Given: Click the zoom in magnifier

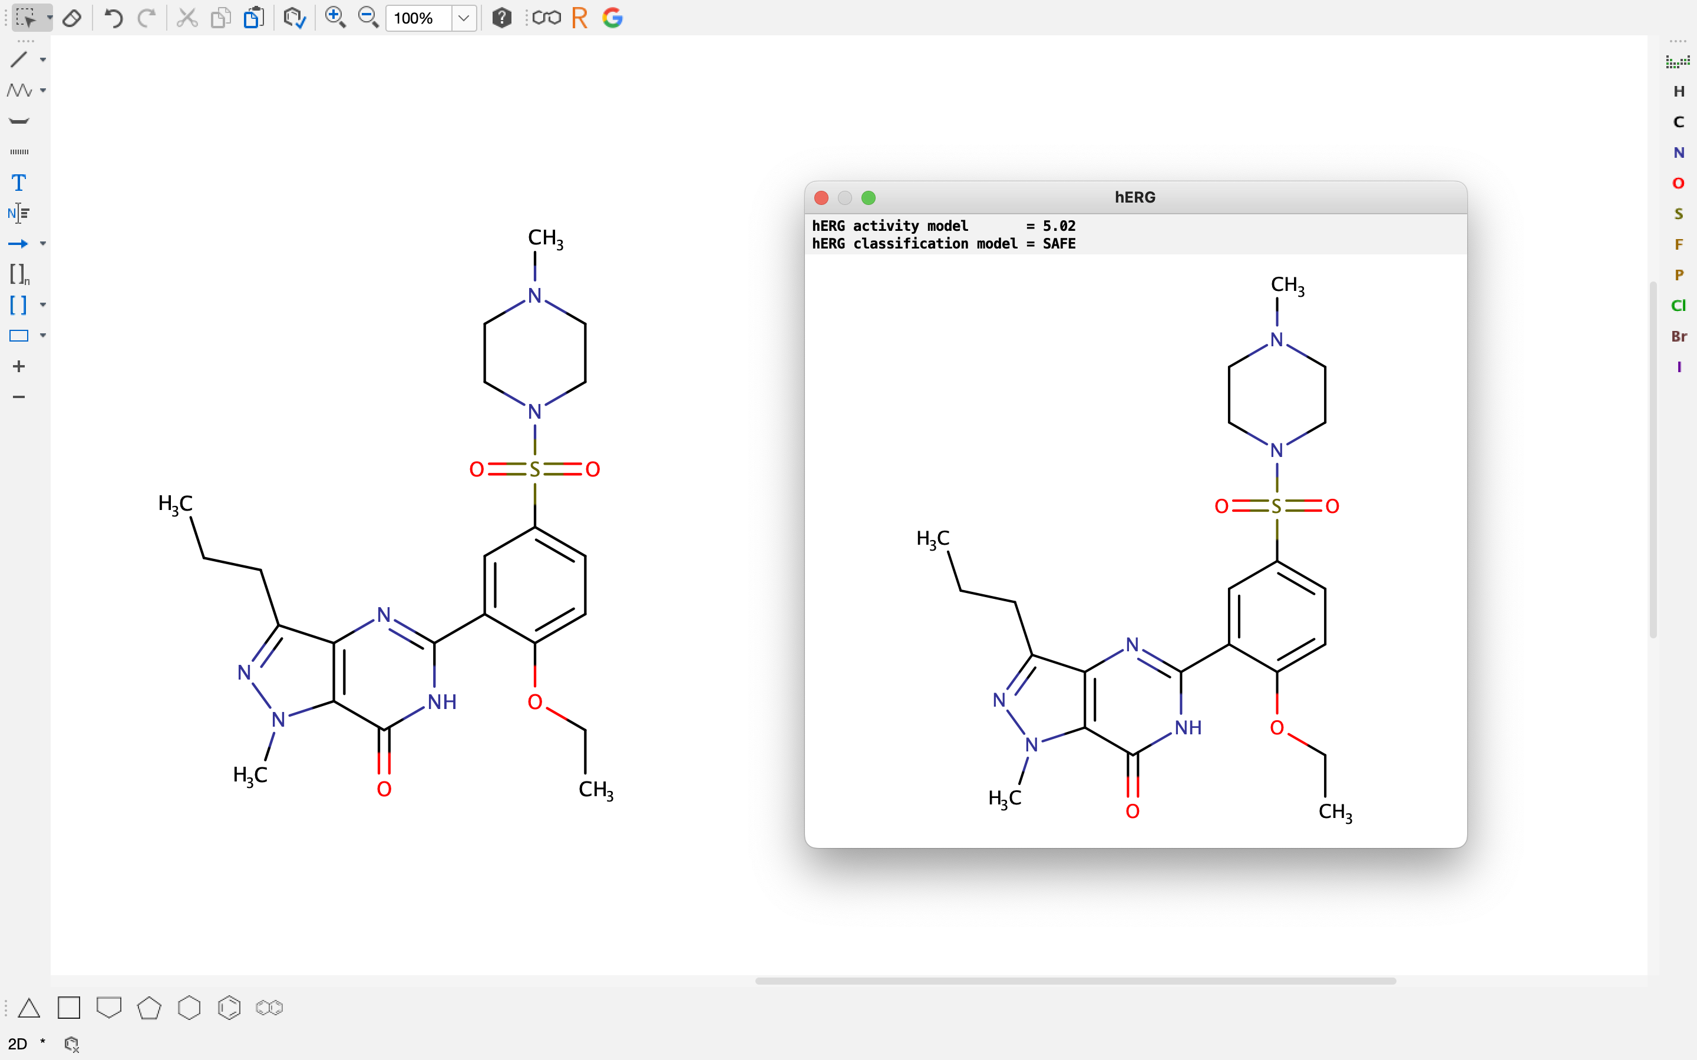Looking at the screenshot, I should point(335,18).
